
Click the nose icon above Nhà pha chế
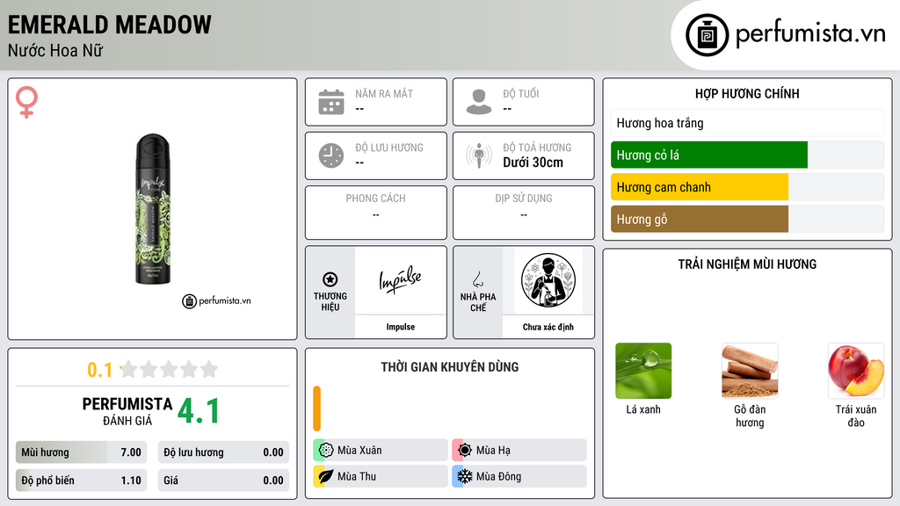pos(477,279)
